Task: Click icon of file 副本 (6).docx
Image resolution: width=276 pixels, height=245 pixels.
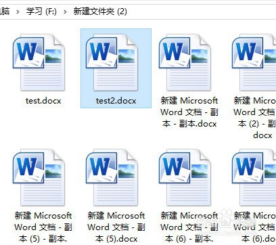Action: coord(254,177)
